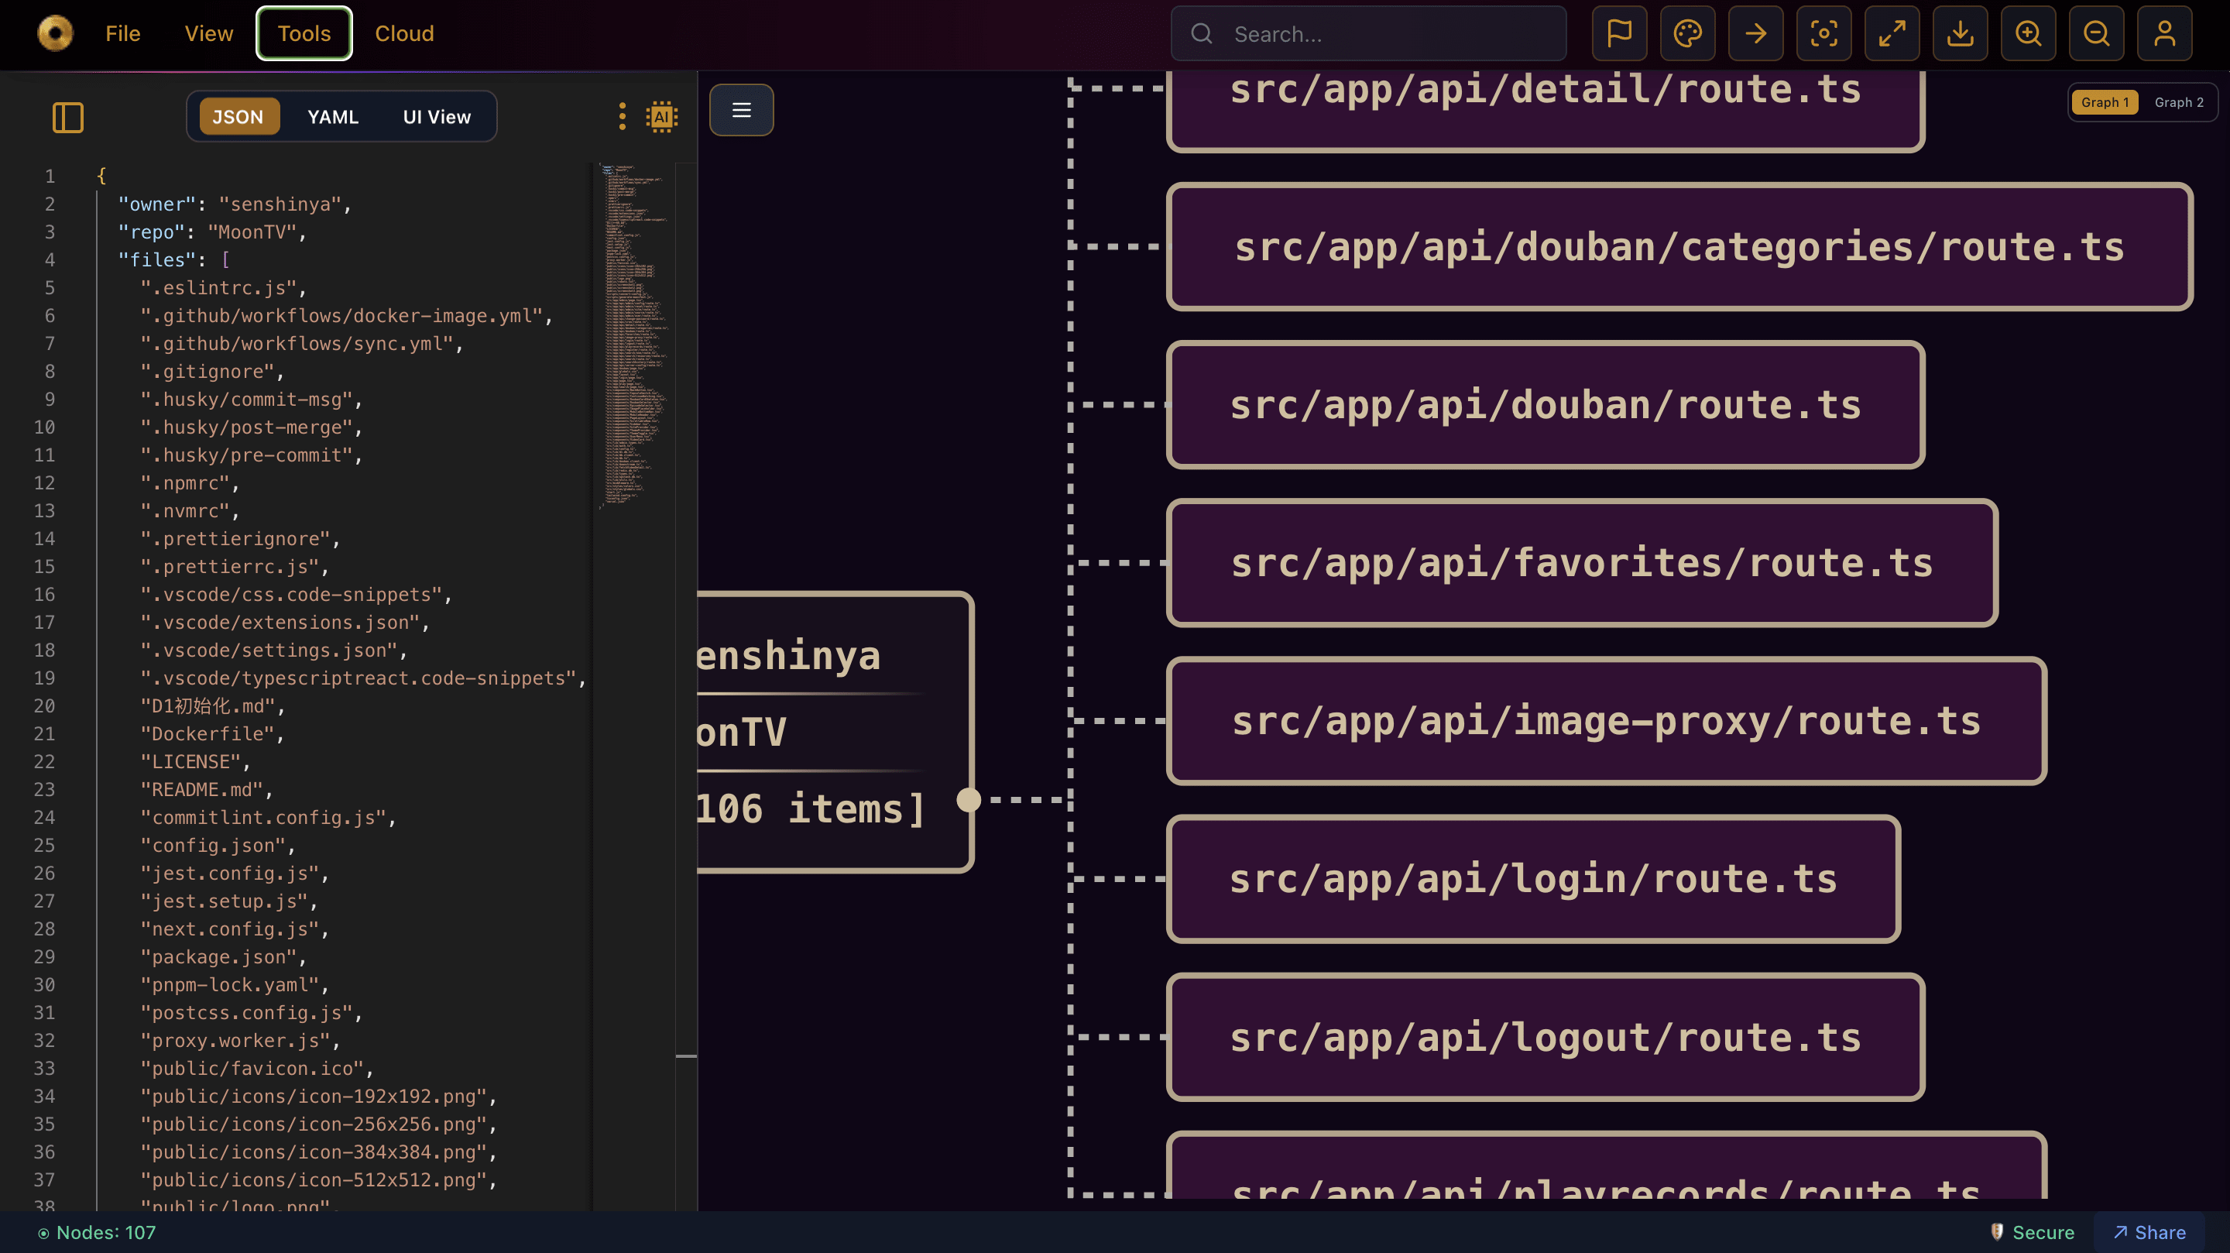Click the "public/icons/icon-512x512.png" entry

318,1179
